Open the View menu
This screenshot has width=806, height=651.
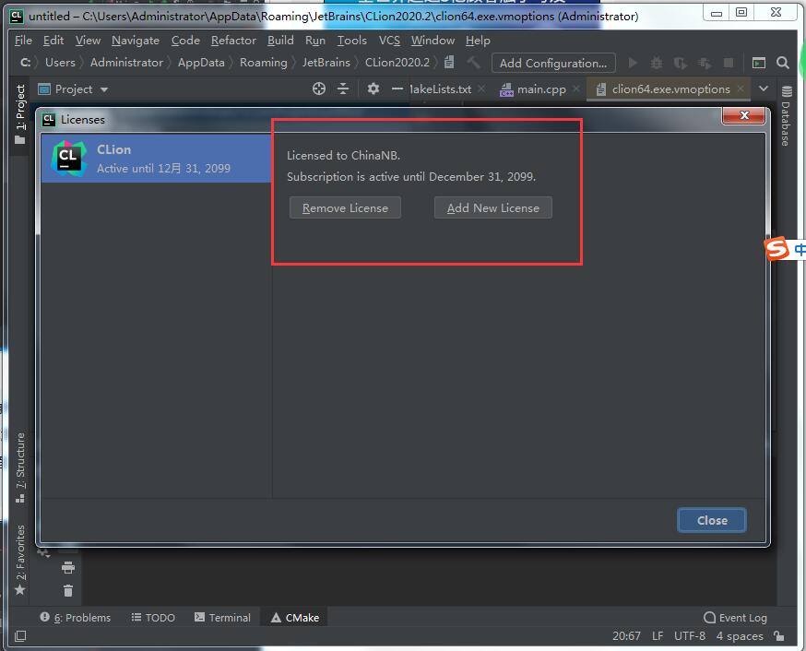(88, 41)
